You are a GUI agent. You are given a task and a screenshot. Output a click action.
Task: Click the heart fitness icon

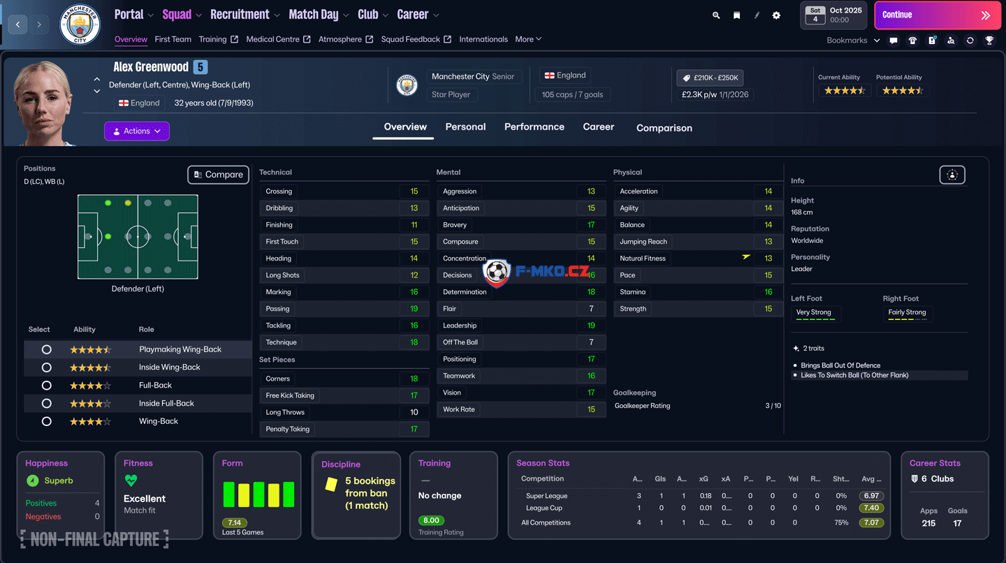131,481
